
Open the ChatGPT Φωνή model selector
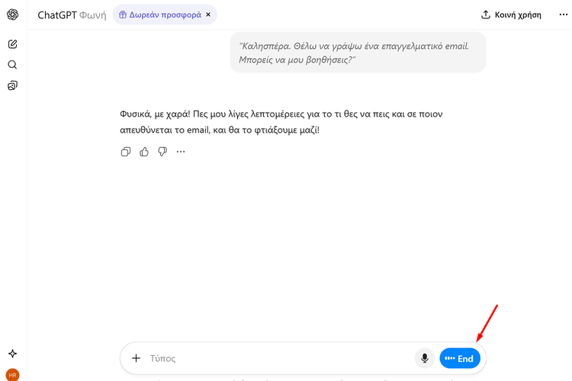72,14
